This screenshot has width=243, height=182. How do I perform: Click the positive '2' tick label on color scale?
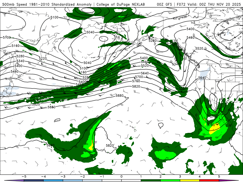click(160, 177)
